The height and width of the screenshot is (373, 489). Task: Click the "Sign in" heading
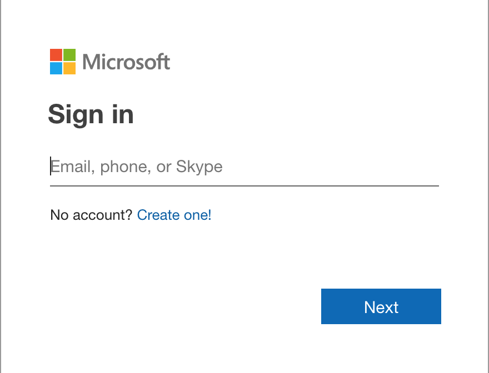point(91,114)
